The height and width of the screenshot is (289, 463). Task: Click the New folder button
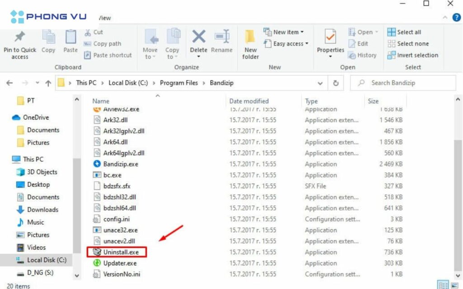[250, 43]
